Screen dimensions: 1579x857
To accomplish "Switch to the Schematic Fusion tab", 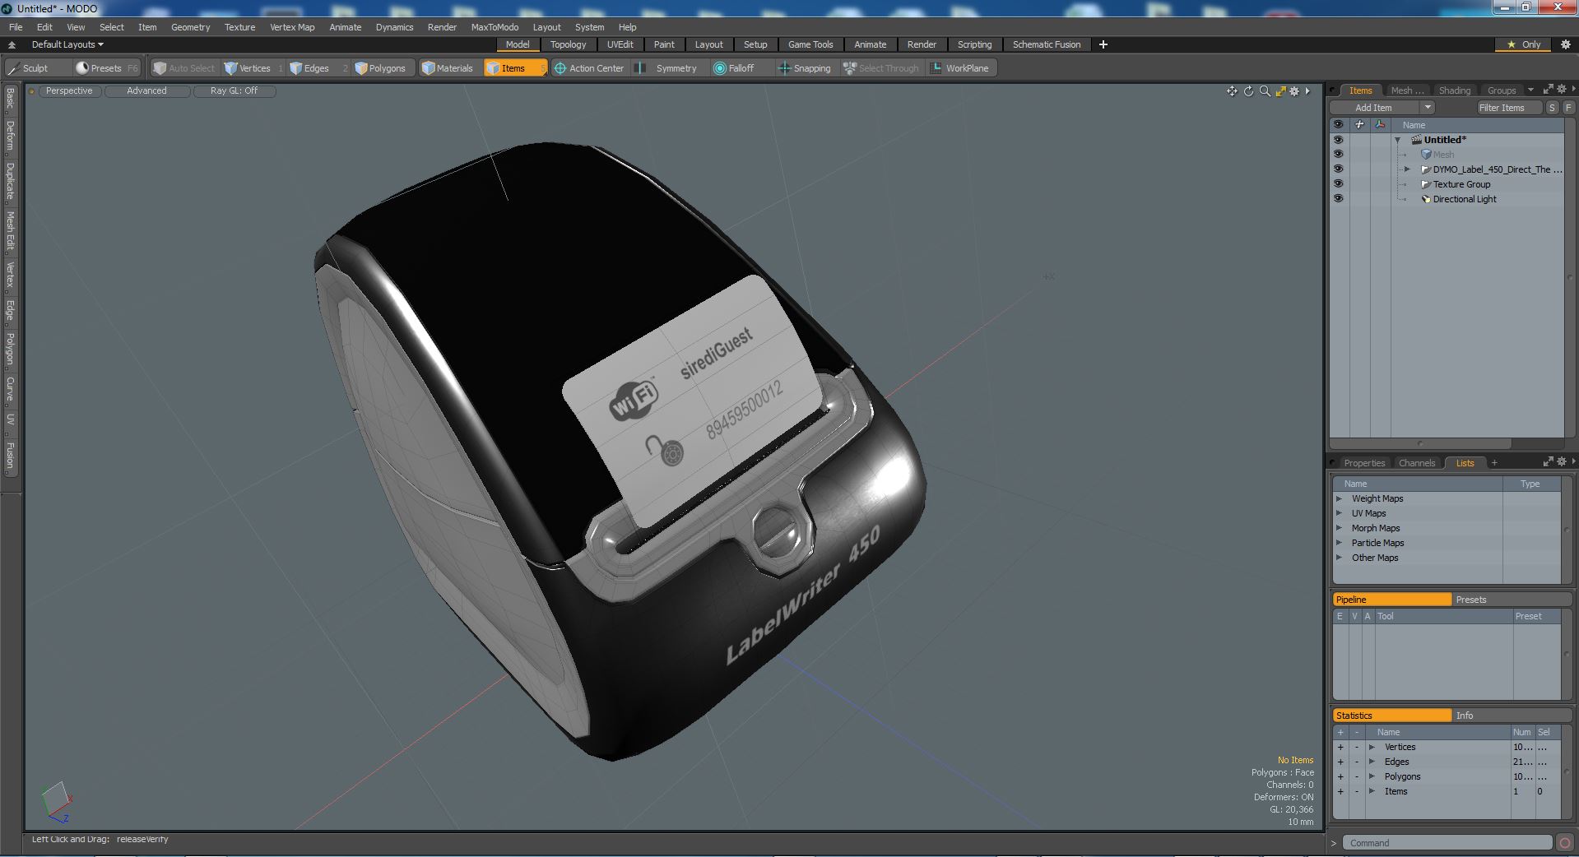I will click(1046, 44).
